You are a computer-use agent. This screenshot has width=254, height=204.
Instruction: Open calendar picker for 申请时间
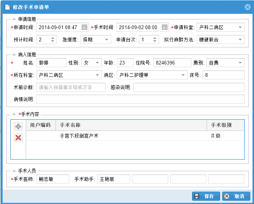84,27
